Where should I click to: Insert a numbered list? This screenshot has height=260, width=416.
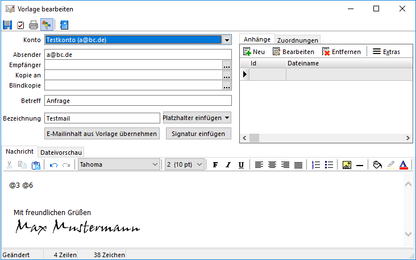[x=317, y=165]
